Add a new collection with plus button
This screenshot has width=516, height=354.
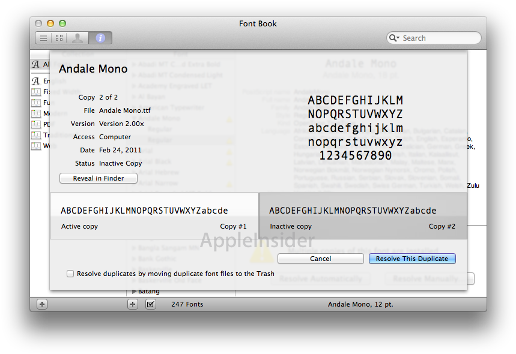(x=42, y=304)
